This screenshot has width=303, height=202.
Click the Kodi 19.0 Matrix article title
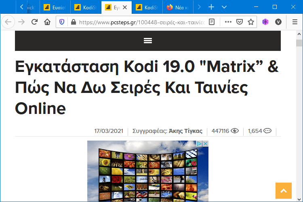tap(147, 87)
